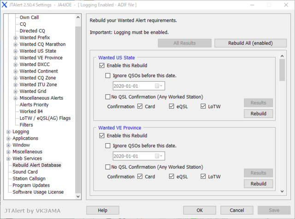This screenshot has height=219, width=295.
Task: Cancel the settings dialog
Action: [236, 210]
